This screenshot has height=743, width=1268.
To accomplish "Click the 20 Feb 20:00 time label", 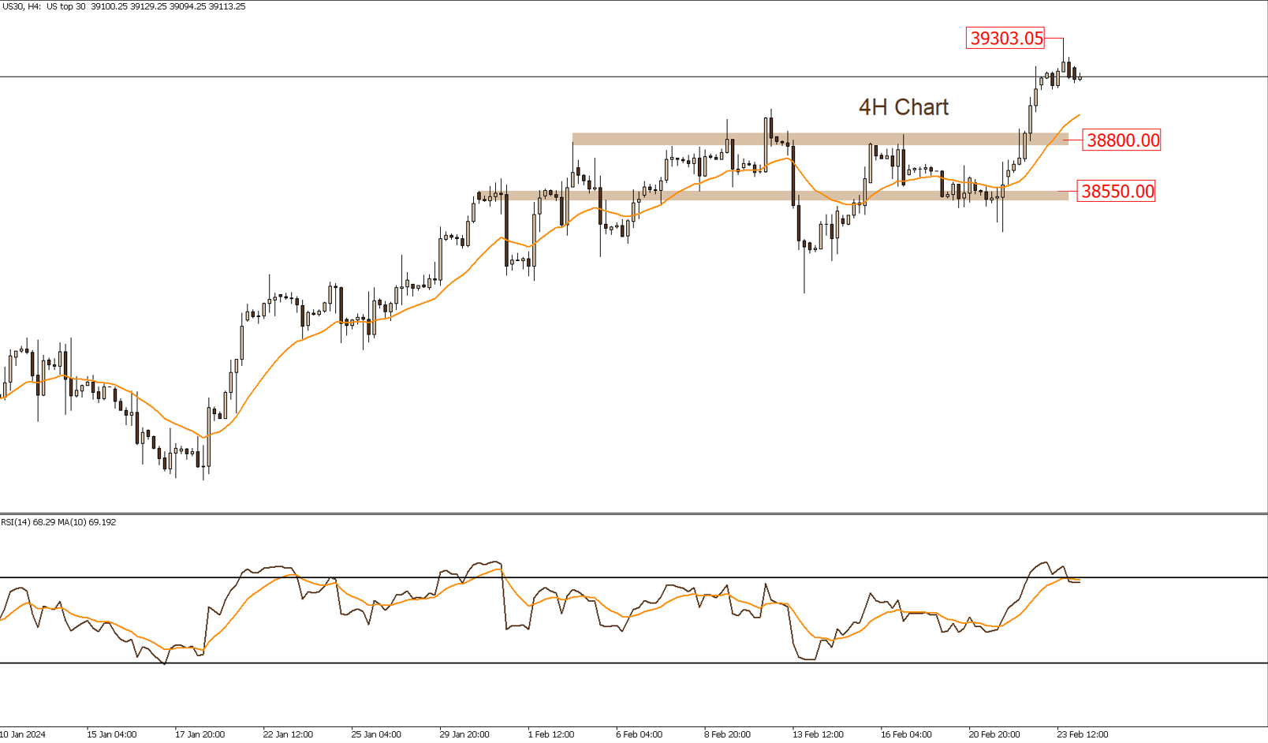I will (x=994, y=734).
